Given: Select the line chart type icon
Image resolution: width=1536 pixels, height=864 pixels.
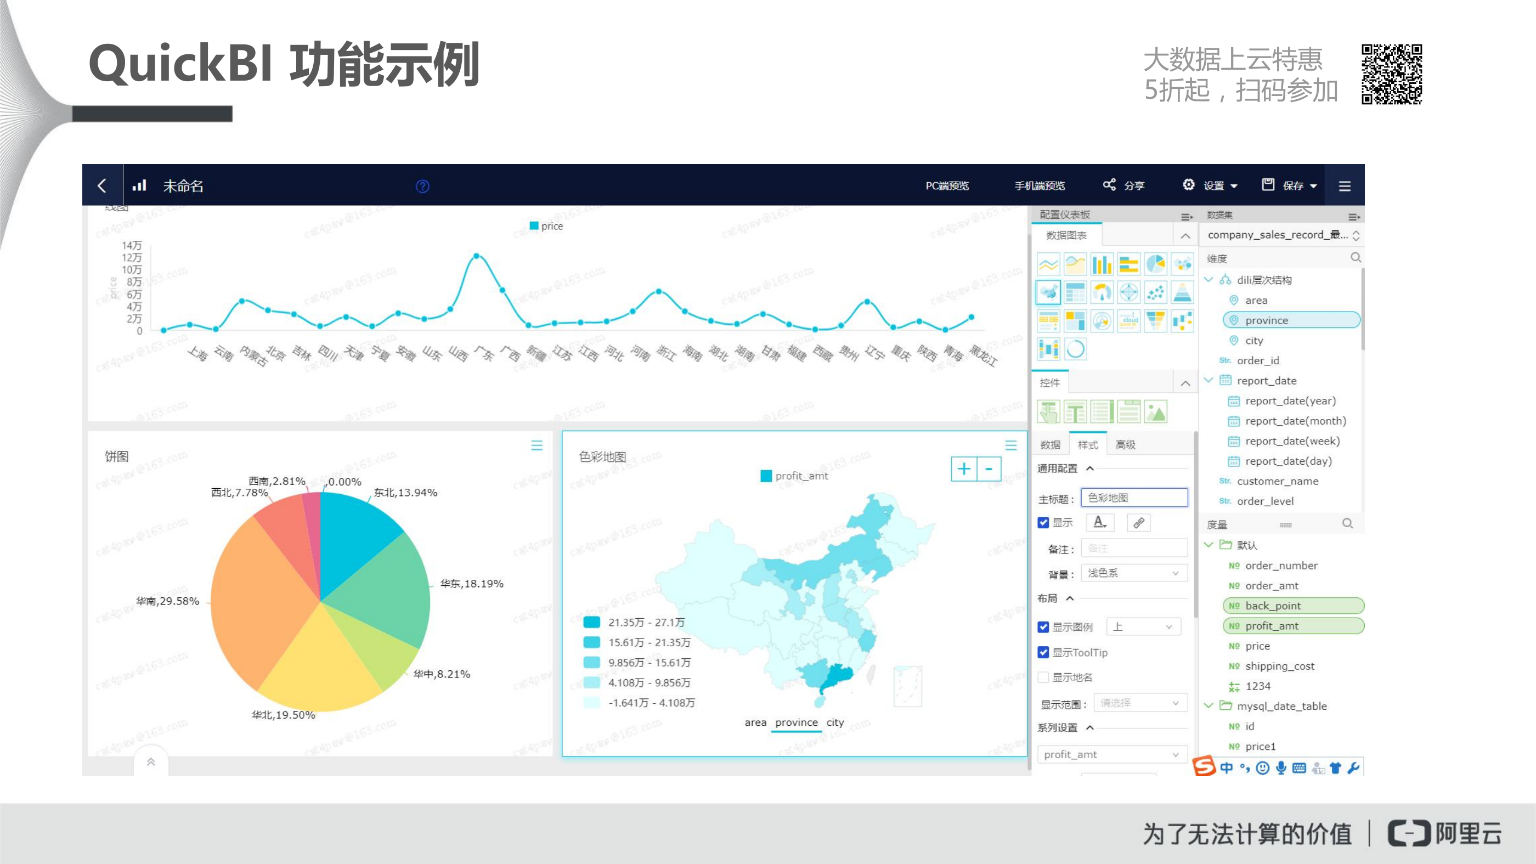Looking at the screenshot, I should (1048, 264).
